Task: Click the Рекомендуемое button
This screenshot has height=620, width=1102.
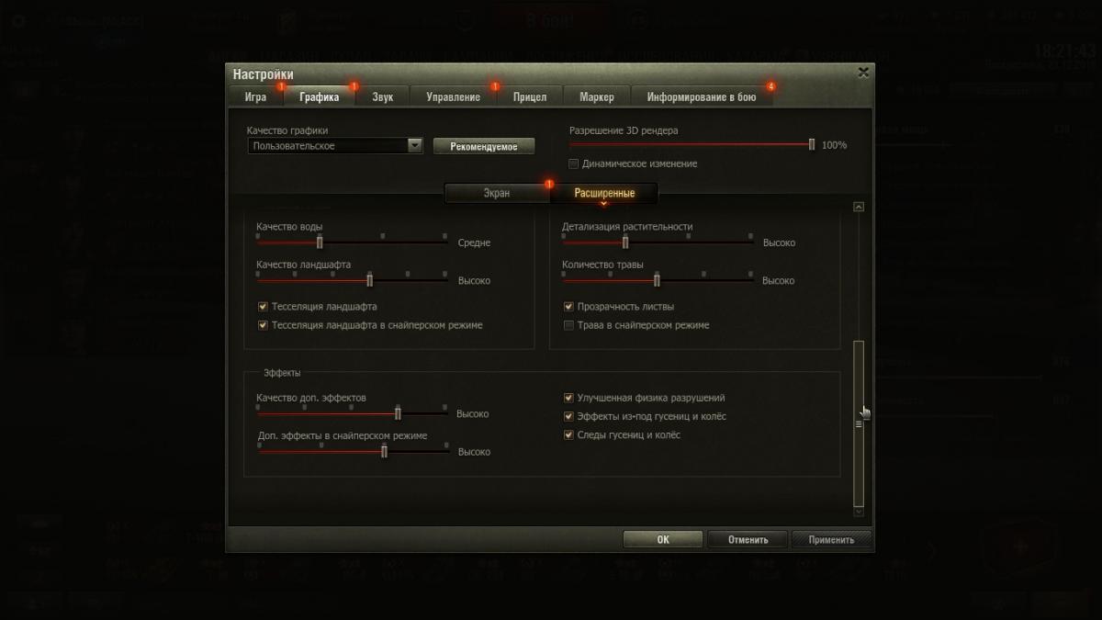Action: click(x=484, y=146)
